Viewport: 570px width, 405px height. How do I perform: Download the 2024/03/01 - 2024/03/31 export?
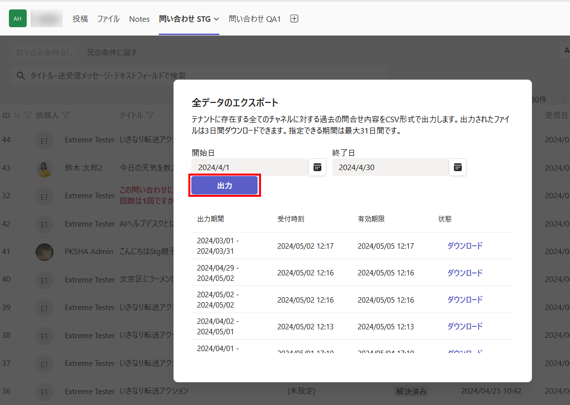click(465, 246)
